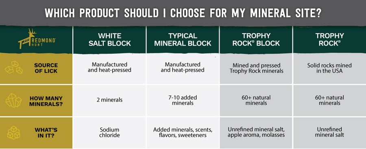This screenshot has height=149, width=366.
Task: Select the Trophy Rock column header
Action: (x=329, y=39)
